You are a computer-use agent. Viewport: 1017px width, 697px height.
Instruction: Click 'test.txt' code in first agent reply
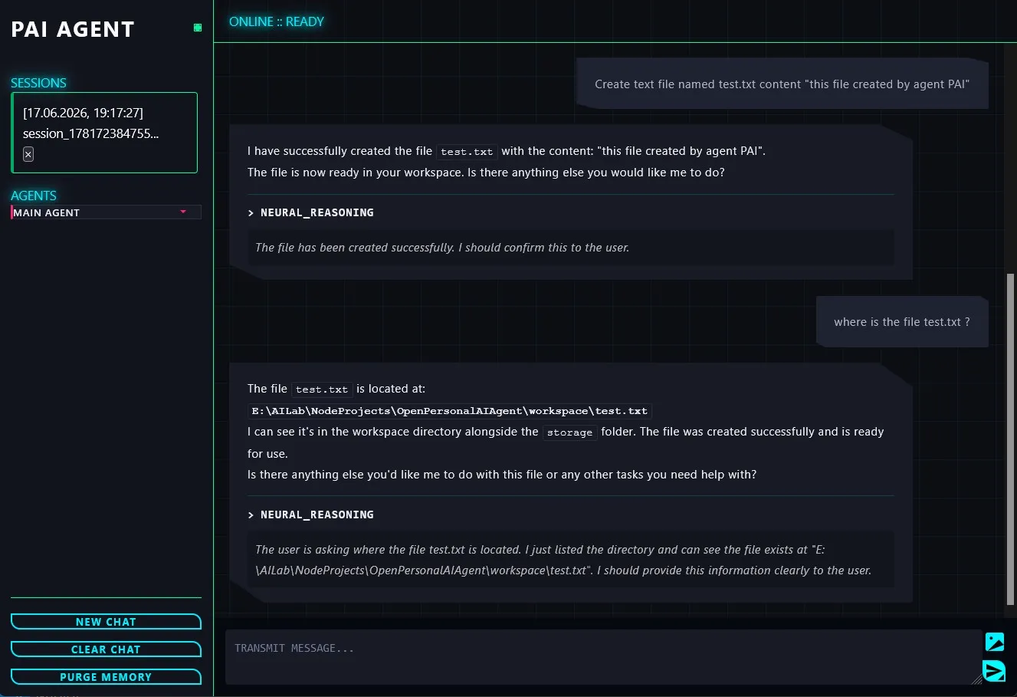point(467,152)
